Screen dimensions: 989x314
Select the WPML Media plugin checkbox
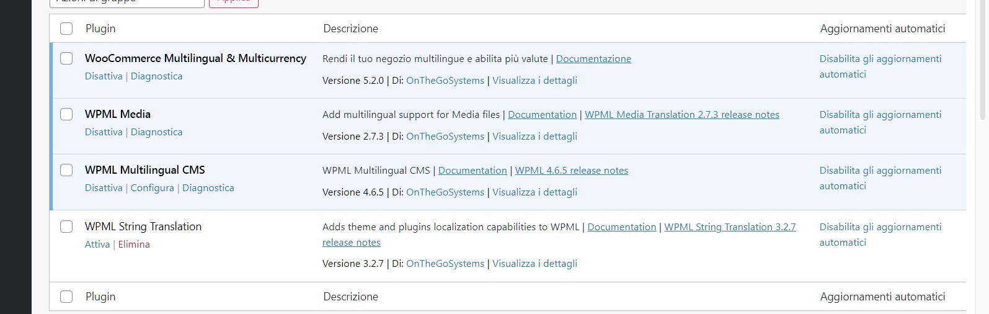pos(66,114)
